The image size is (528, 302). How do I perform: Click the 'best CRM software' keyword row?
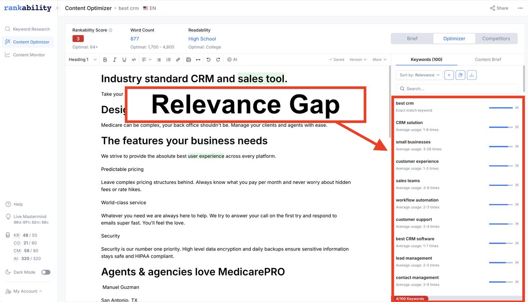coord(457,242)
